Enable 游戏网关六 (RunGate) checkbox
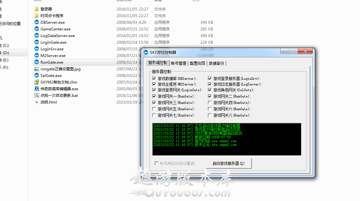 pyautogui.click(x=210, y=109)
